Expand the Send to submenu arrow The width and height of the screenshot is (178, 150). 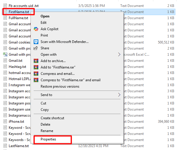click(119, 95)
